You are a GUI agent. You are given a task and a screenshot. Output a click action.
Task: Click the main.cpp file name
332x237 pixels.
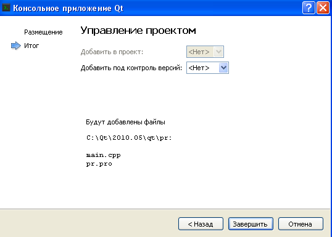pos(103,155)
